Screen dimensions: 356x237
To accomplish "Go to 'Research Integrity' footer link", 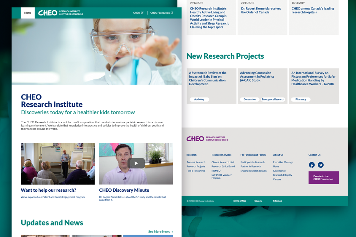I will point(282,175).
